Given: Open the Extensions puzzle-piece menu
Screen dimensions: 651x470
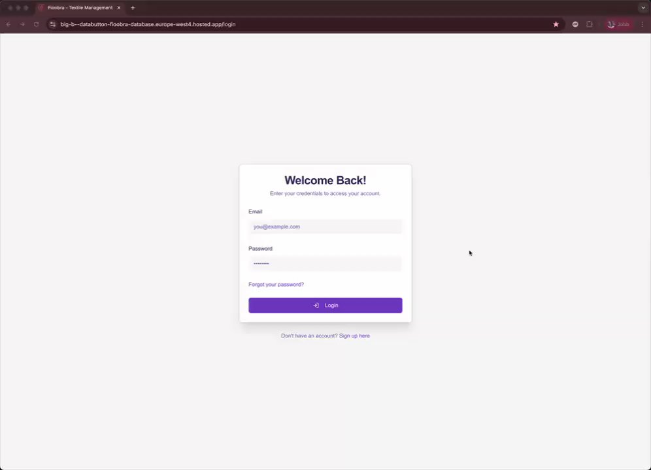Looking at the screenshot, I should point(589,24).
